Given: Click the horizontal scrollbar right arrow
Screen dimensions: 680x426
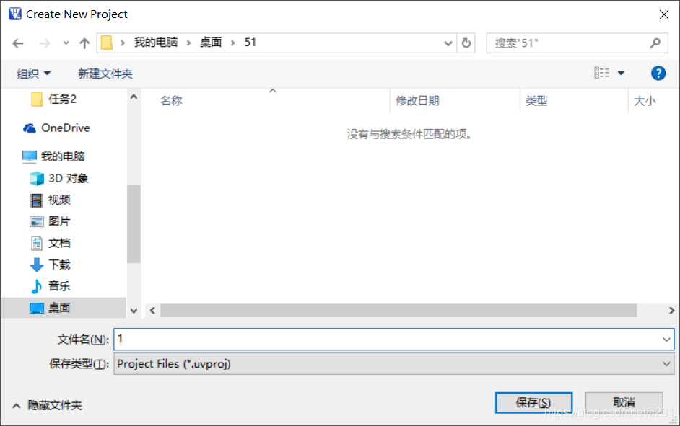Looking at the screenshot, I should pos(671,311).
